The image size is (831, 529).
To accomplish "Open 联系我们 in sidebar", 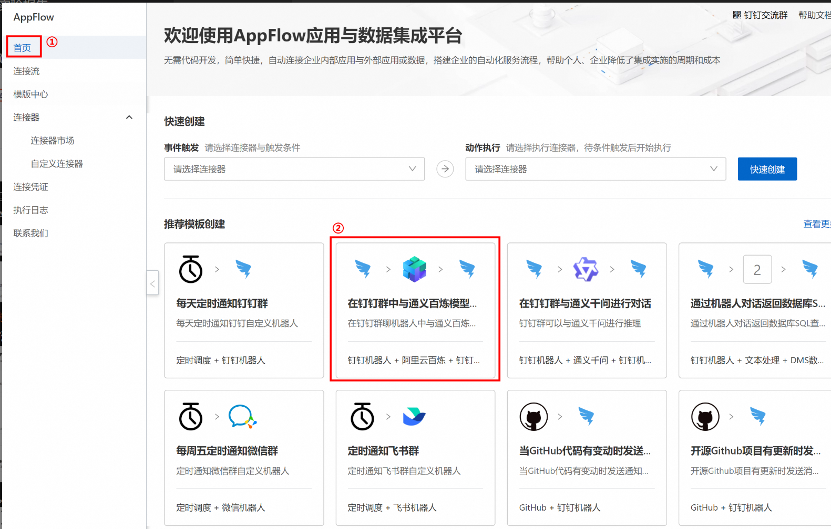I will [x=30, y=232].
